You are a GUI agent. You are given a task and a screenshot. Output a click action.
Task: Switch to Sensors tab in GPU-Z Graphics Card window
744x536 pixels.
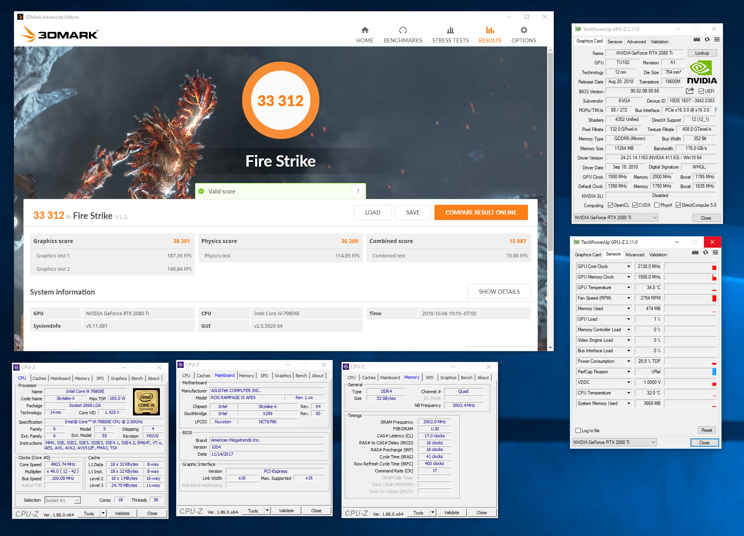(615, 42)
